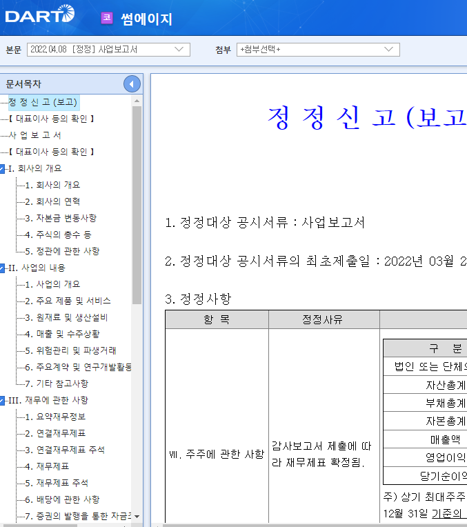Image resolution: width=467 pixels, height=527 pixels.
Task: Click the tree scrollbar up arrow
Action: 137,101
